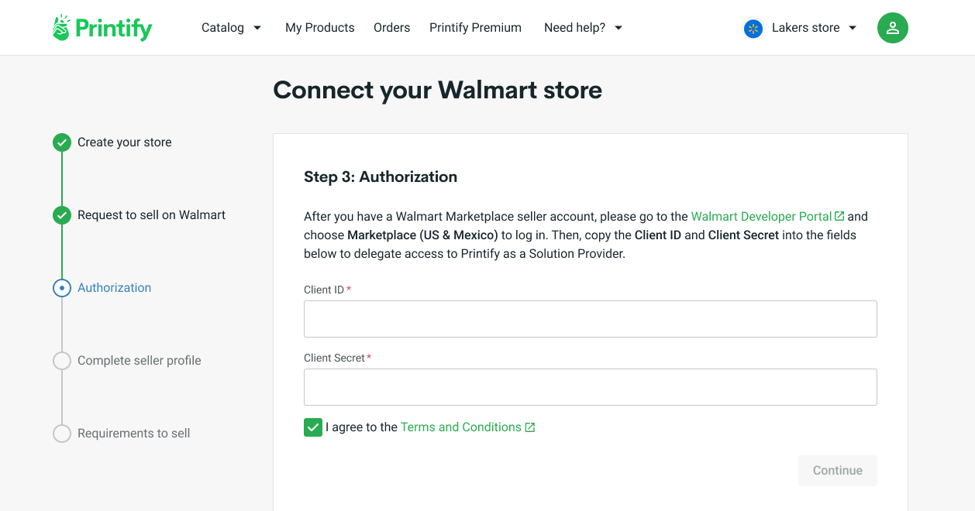
Task: Click the external link icon after Terms and Conditions
Action: [x=529, y=427]
